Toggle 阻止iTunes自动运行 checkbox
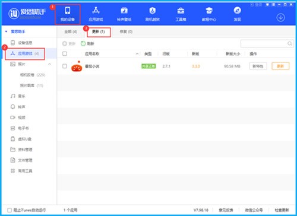This screenshot has width=297, height=216. [x=10, y=210]
